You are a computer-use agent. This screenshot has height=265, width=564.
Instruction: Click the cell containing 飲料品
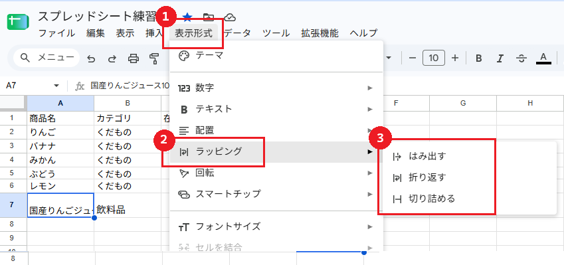(x=128, y=205)
